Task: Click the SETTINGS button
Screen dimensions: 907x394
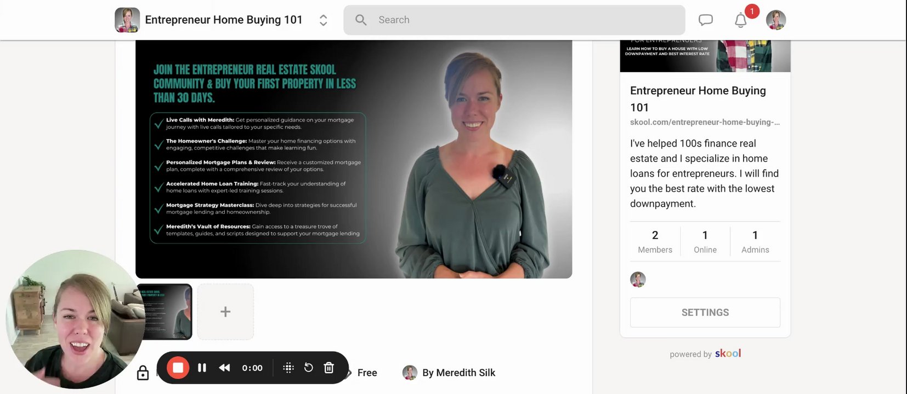Action: click(x=705, y=312)
